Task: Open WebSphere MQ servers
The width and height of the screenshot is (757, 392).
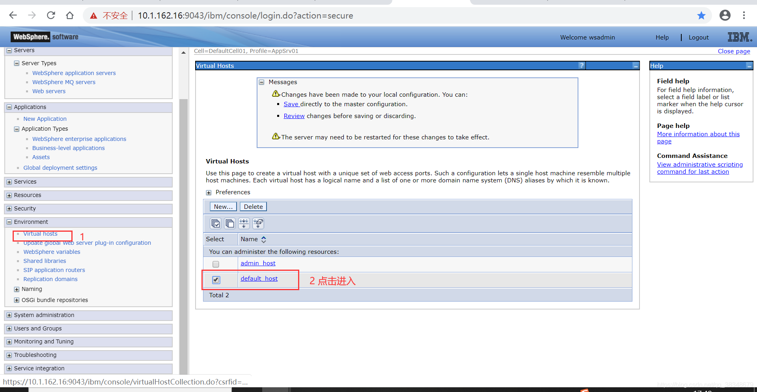Action: (64, 82)
